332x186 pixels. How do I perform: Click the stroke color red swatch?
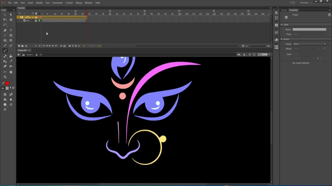click(x=7, y=83)
